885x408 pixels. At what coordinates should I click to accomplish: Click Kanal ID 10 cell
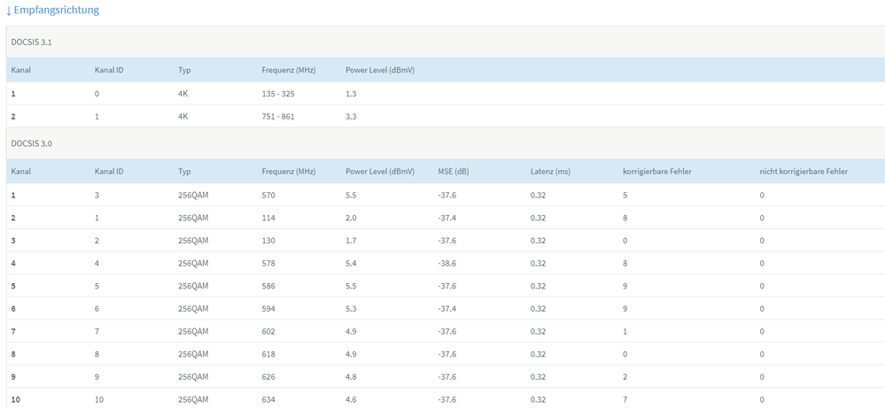click(x=98, y=399)
